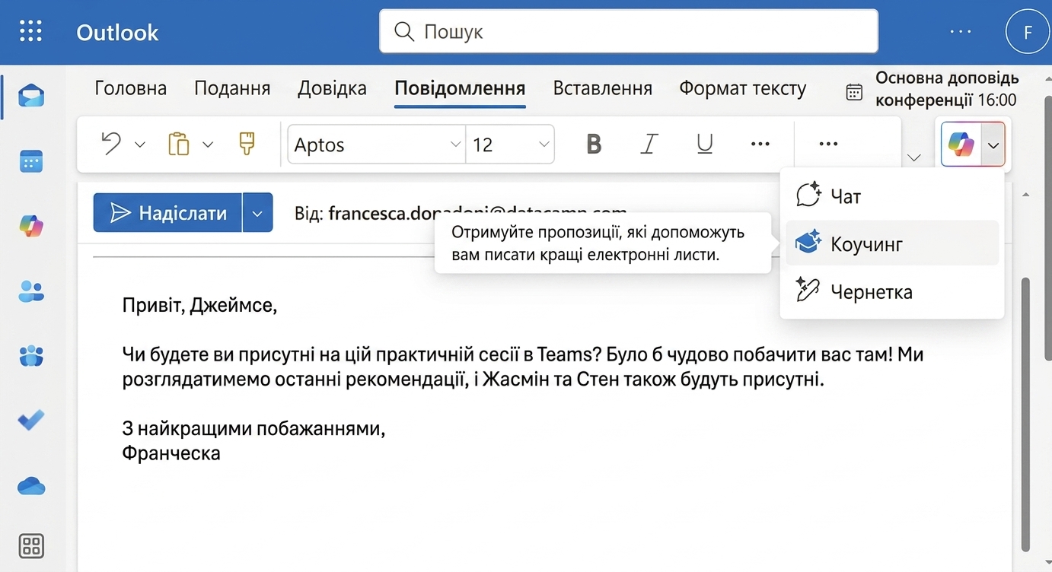Open more text formatting options
This screenshot has width=1052, height=572.
(x=760, y=144)
